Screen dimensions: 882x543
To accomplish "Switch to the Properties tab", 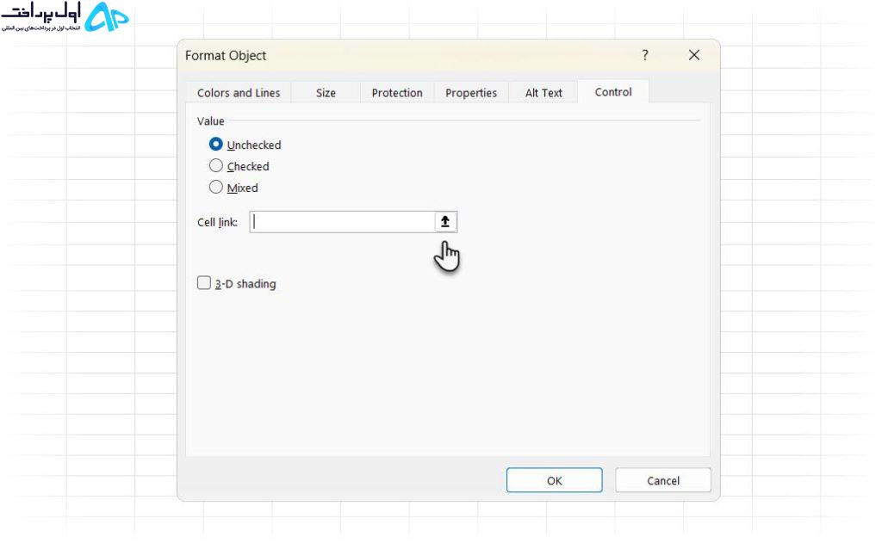I will 471,93.
